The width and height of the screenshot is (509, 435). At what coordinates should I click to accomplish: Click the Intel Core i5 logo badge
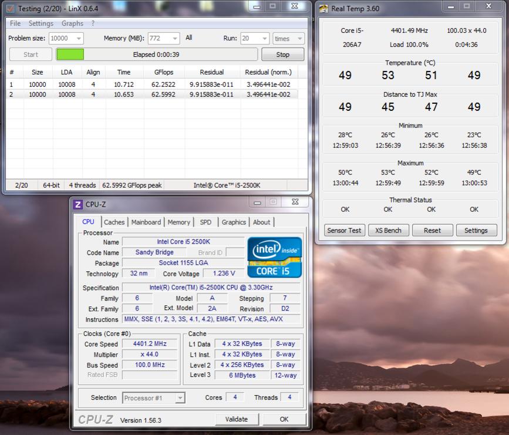point(275,258)
